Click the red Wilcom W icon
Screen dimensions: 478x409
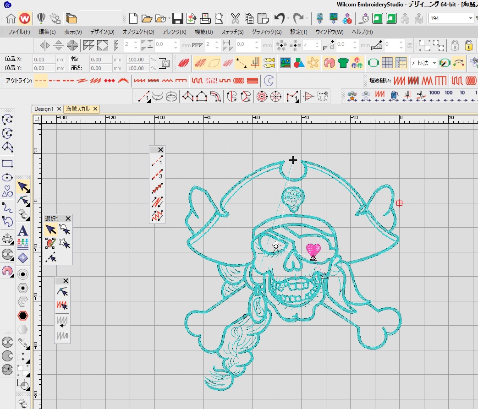(25, 19)
